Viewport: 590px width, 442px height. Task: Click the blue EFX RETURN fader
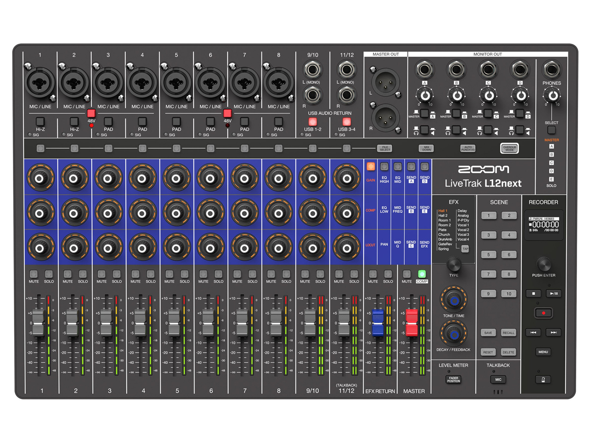pos(378,322)
